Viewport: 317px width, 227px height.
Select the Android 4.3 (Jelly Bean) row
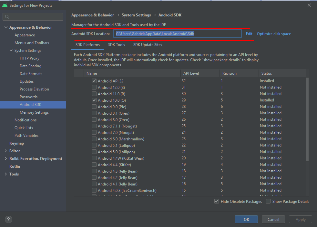click(190, 171)
